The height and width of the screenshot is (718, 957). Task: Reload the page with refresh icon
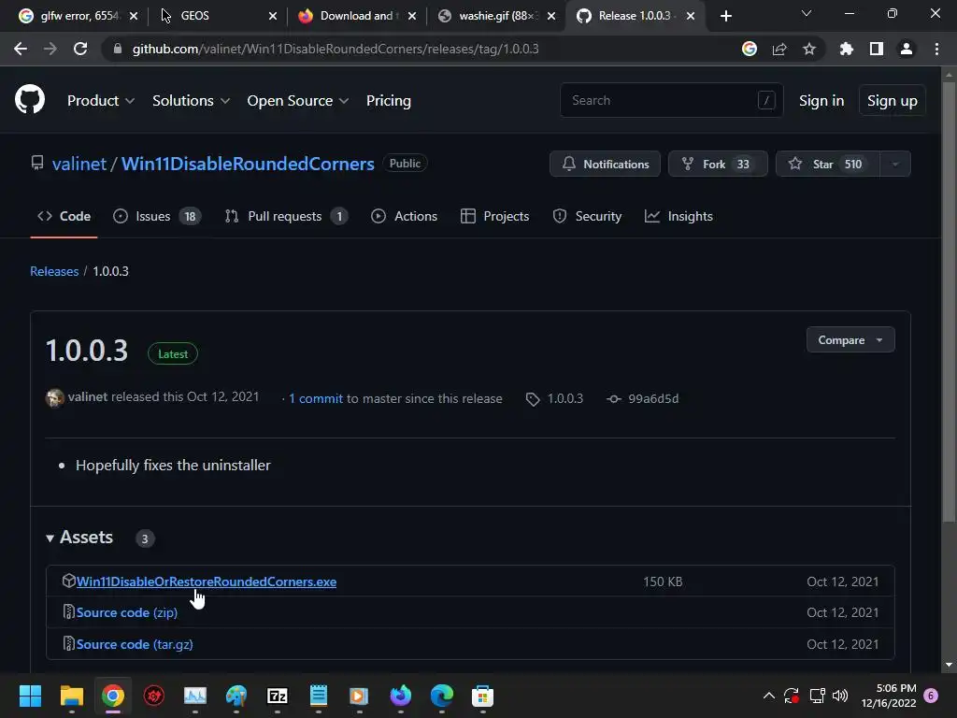pos(80,49)
